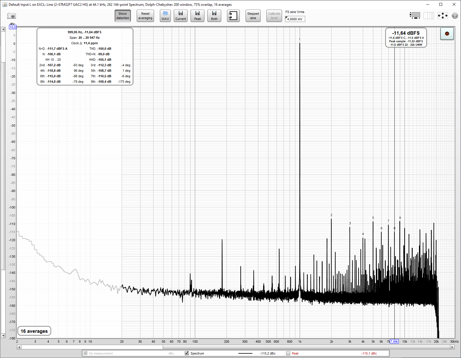This screenshot has width=461, height=358.
Task: Click the horizontal scrollbar left arrow
Action: pos(19,347)
